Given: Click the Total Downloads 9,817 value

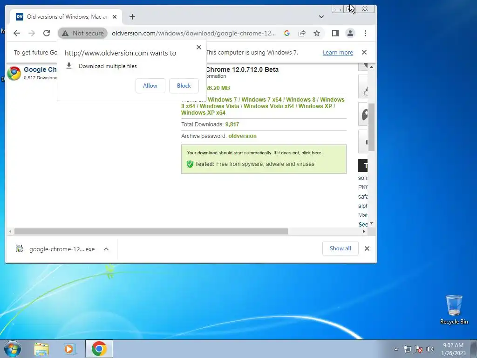Looking at the screenshot, I should [x=232, y=124].
